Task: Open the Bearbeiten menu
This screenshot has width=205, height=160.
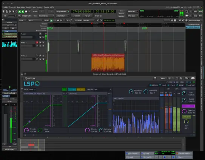Action: pos(21,7)
